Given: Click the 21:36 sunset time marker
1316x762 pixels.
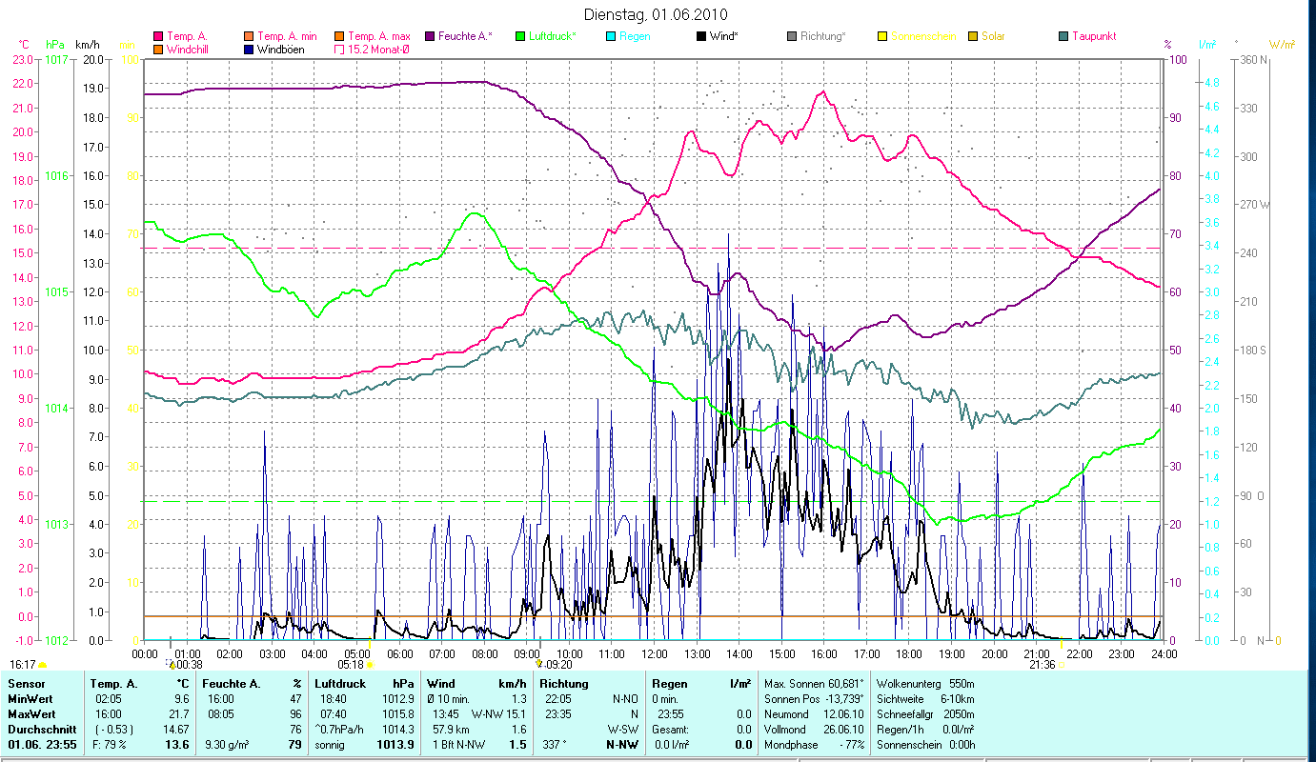Looking at the screenshot, I should tap(1043, 665).
